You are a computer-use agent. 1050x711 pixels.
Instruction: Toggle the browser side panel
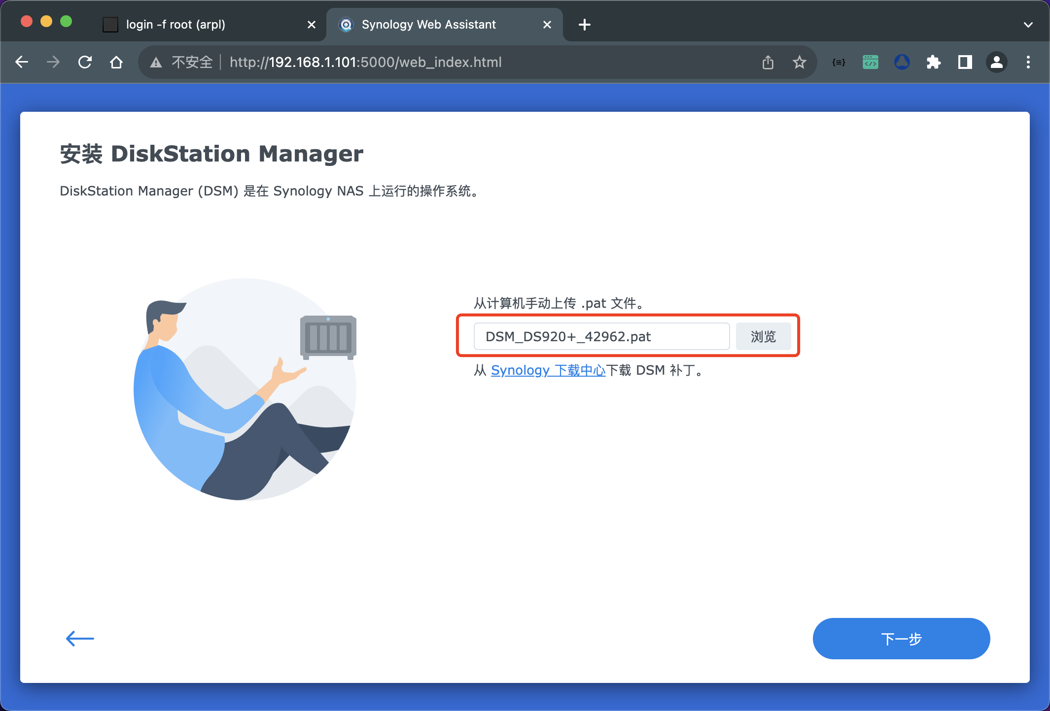(x=965, y=62)
